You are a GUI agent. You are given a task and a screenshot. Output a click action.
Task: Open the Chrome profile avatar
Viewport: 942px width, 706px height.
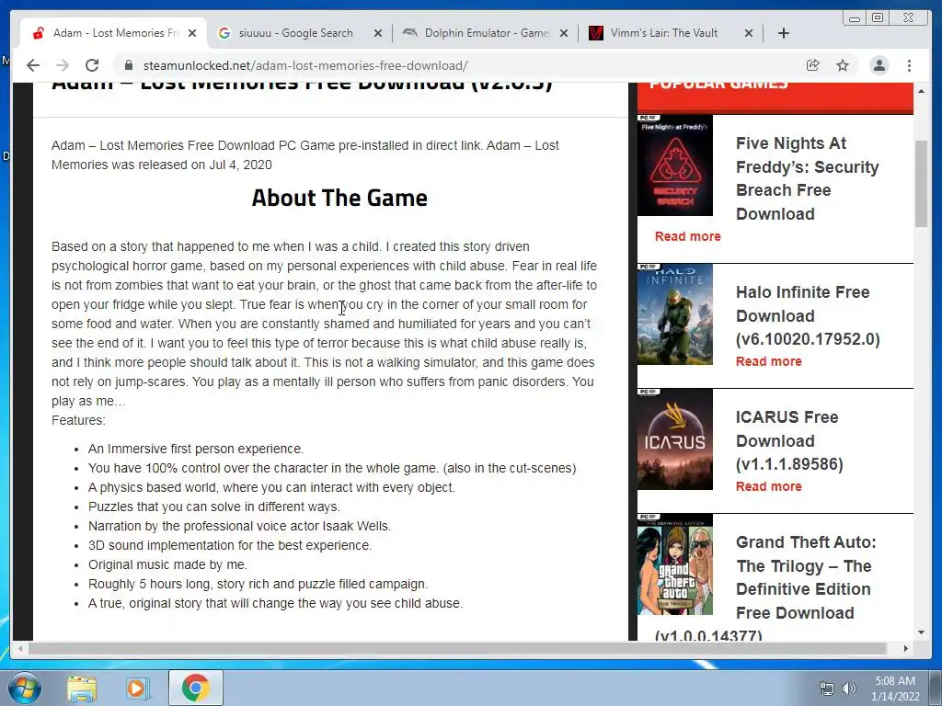[x=879, y=65]
